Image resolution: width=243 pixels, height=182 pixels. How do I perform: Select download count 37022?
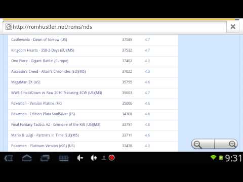(127, 71)
